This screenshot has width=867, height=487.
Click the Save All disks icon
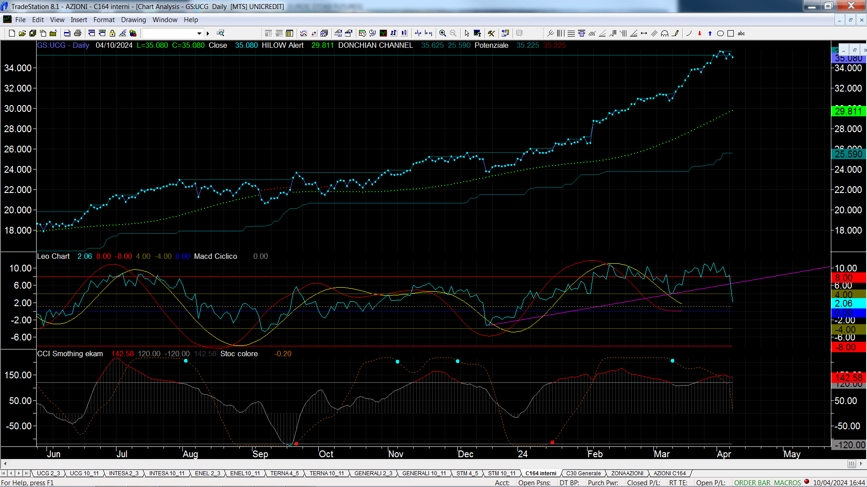[x=33, y=33]
